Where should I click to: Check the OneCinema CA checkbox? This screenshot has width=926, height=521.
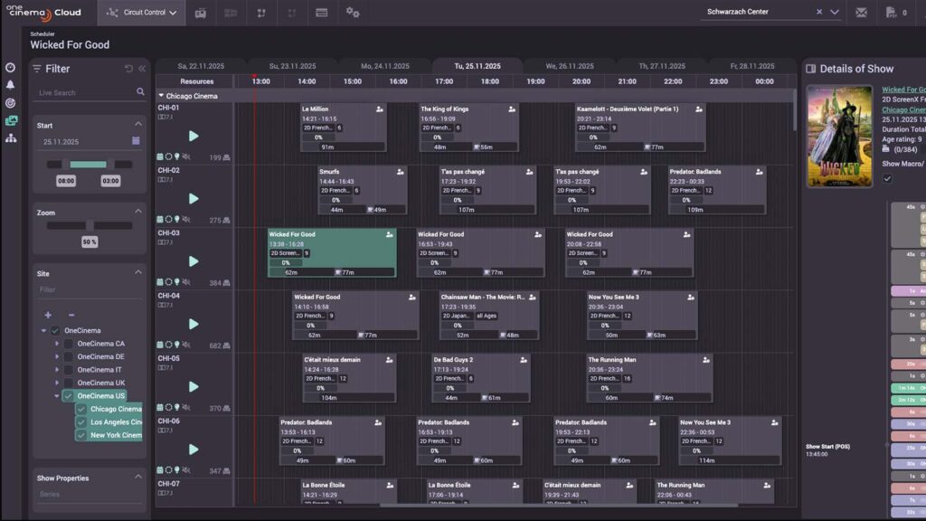68,344
